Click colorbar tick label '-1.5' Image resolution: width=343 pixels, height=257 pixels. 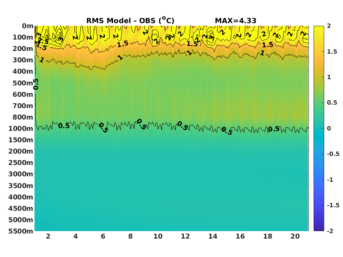[333, 205]
